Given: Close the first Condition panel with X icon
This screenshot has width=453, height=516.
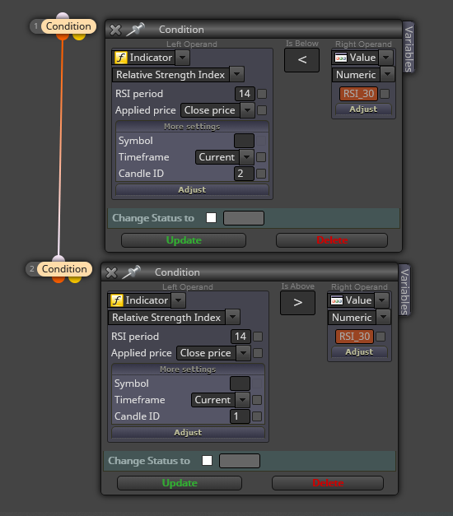Looking at the screenshot, I should coord(115,30).
